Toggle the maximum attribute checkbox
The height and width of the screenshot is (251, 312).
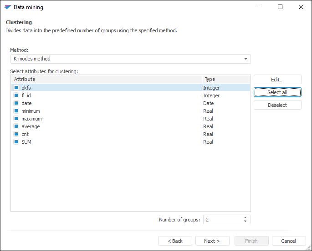(16, 119)
